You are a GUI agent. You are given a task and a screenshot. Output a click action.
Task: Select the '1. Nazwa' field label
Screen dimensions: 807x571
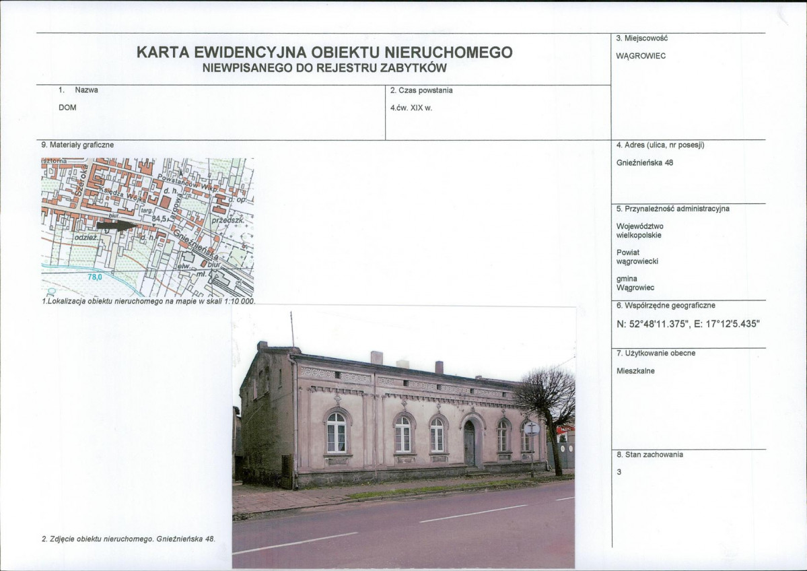[78, 90]
